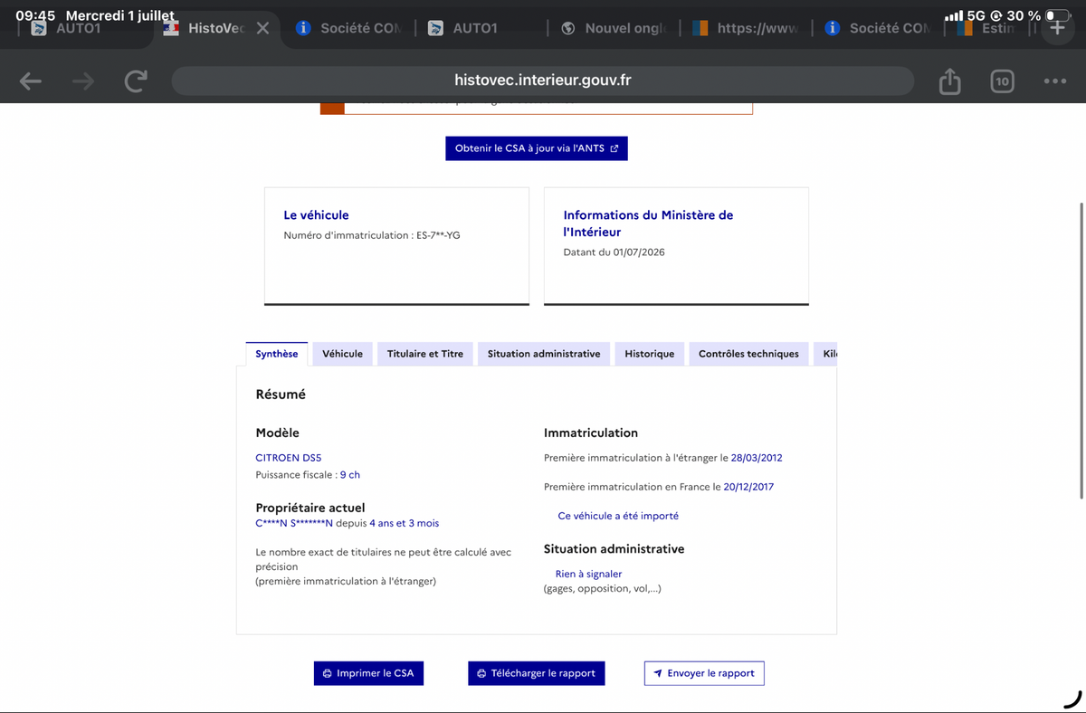Image resolution: width=1086 pixels, height=713 pixels.
Task: Click the icon on Télécharger le rapport
Action: coord(481,674)
